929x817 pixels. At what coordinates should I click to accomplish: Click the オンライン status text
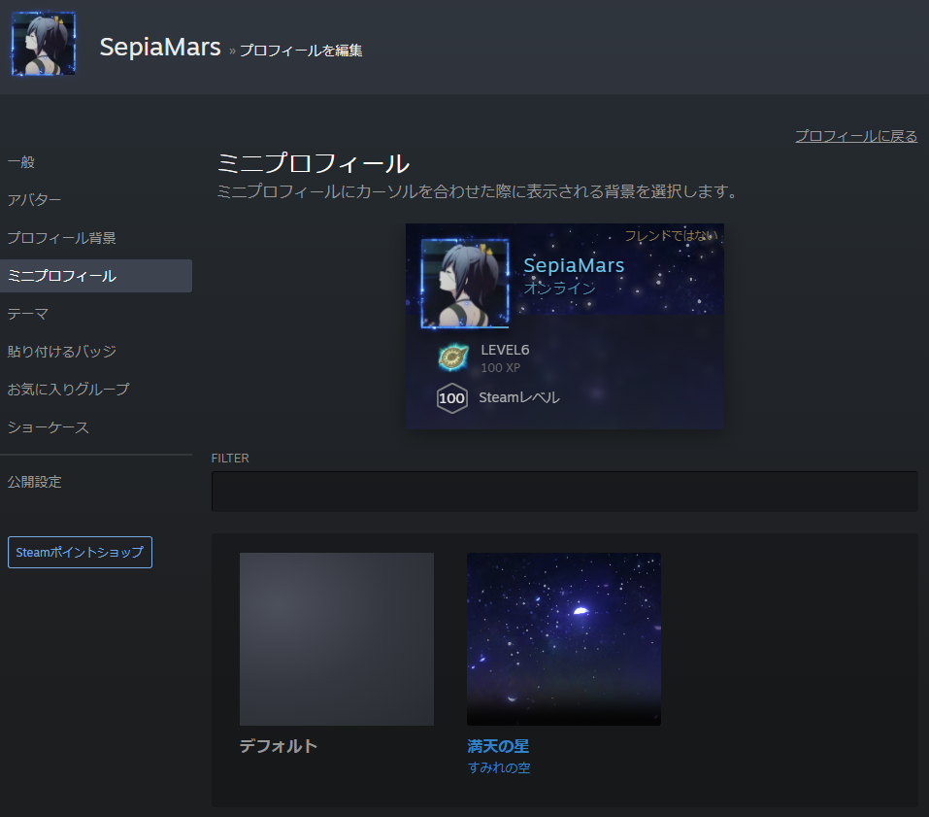coord(559,289)
